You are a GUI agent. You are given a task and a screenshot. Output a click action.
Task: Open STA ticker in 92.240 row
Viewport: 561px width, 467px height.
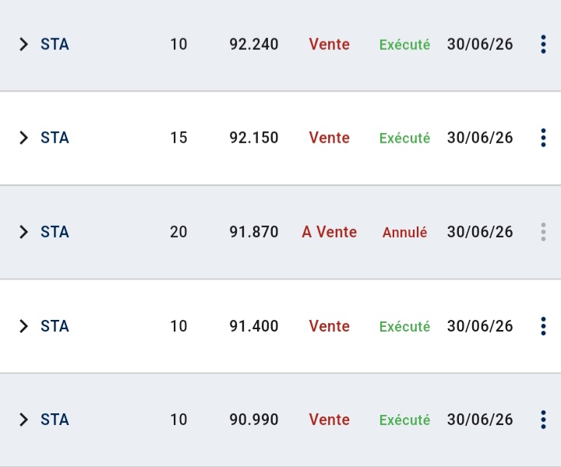click(x=55, y=44)
